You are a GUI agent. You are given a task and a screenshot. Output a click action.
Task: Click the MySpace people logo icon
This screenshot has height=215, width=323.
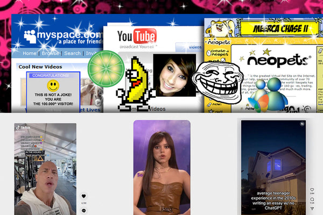point(30,37)
